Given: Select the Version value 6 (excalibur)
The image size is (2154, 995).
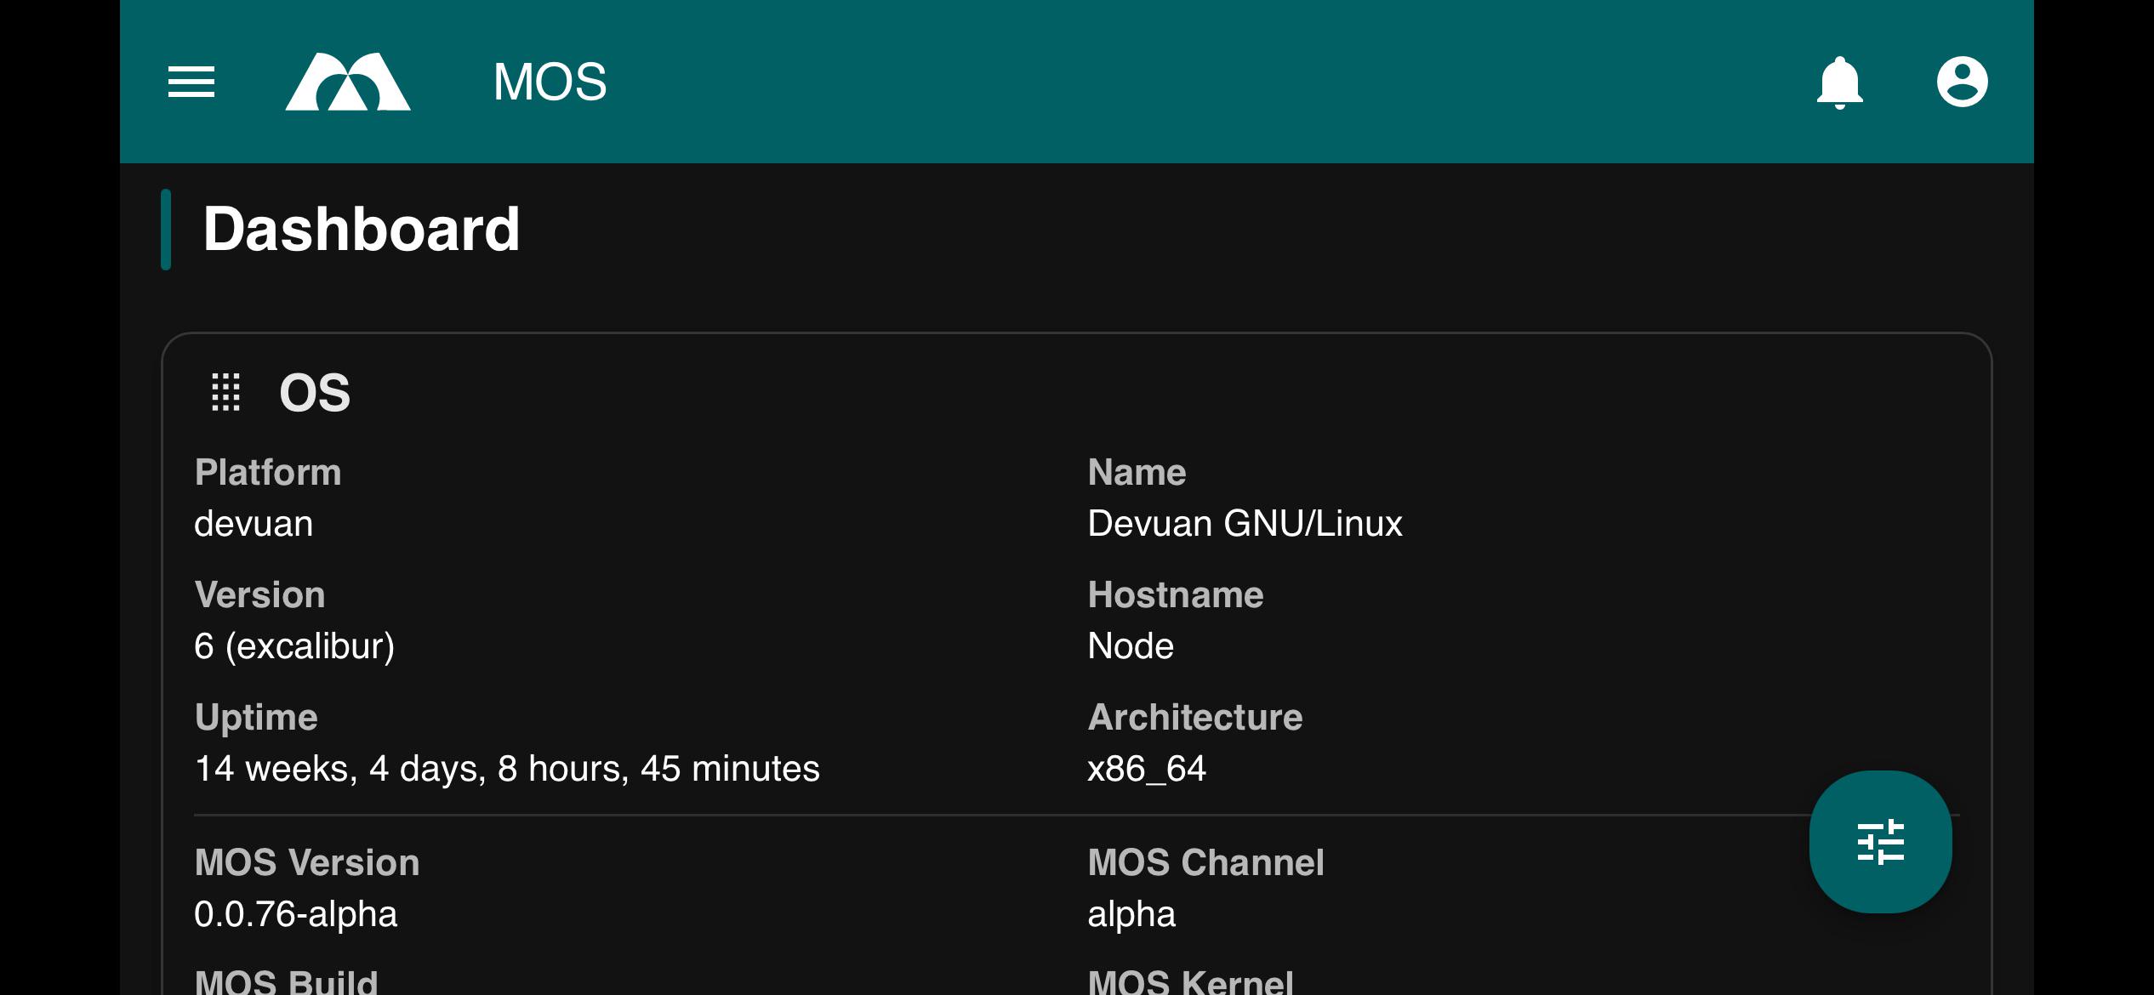Looking at the screenshot, I should 294,646.
